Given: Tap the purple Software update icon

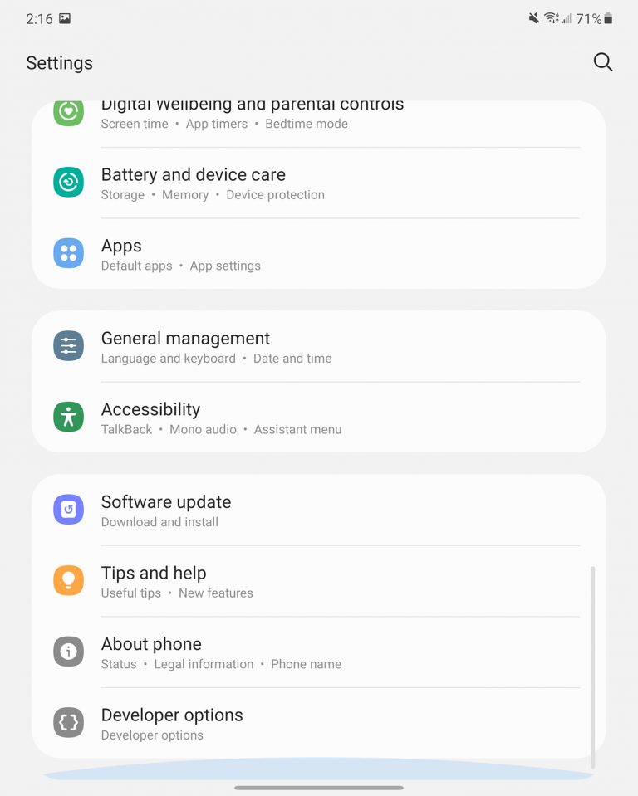Looking at the screenshot, I should (x=69, y=509).
